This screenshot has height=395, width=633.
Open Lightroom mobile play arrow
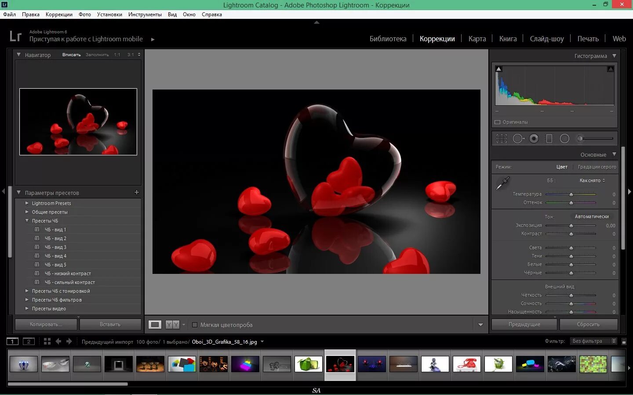click(153, 39)
